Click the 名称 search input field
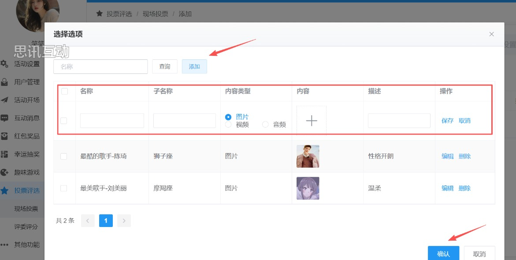The width and height of the screenshot is (516, 260). click(100, 66)
